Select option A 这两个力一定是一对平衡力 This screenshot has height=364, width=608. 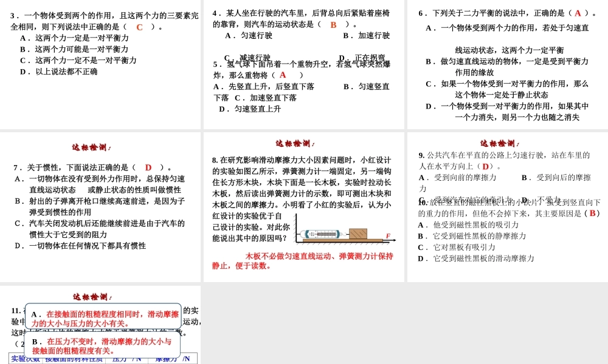pos(74,38)
